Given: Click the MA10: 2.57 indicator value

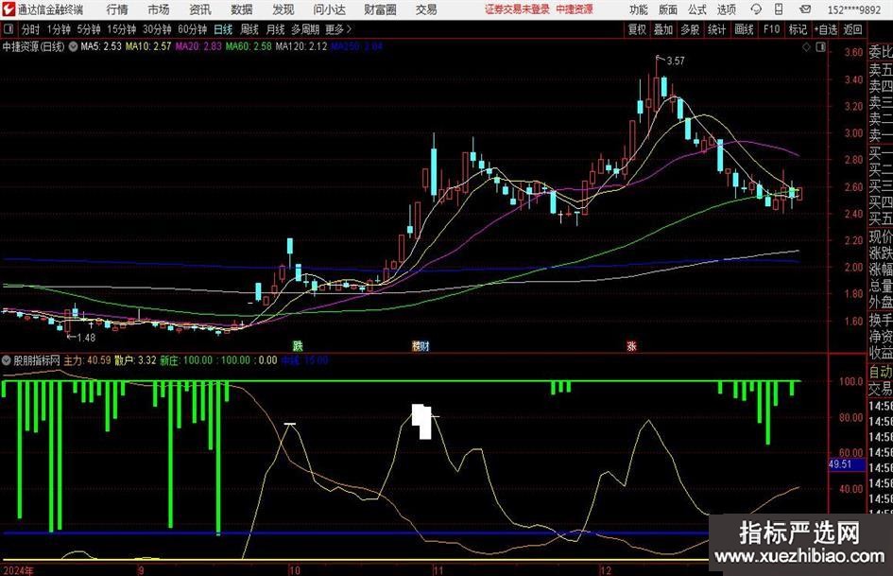Looking at the screenshot, I should coord(148,46).
